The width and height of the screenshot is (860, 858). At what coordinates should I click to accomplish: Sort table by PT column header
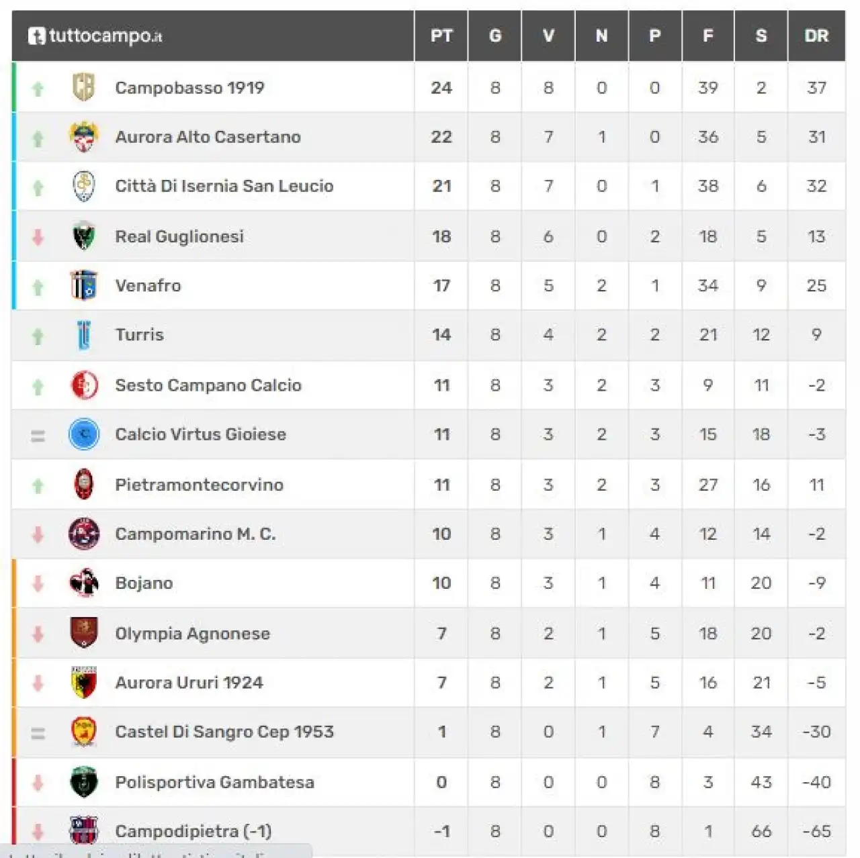point(441,36)
